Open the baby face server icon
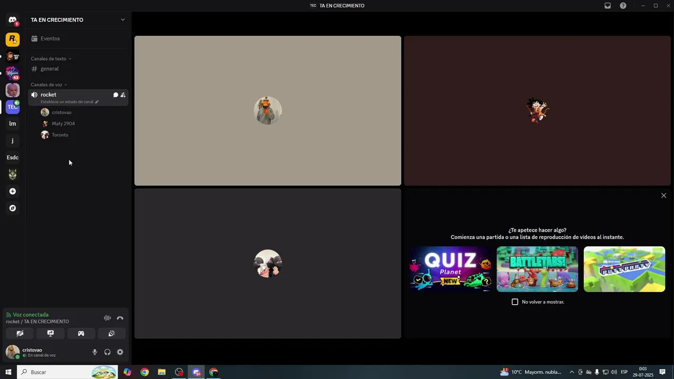 (x=13, y=90)
